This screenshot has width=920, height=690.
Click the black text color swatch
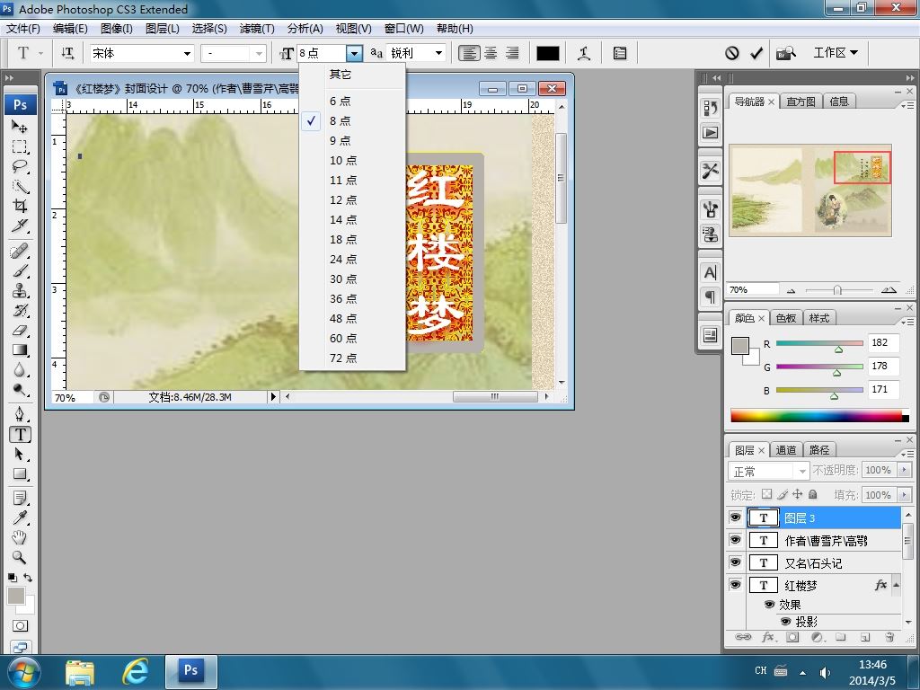tap(548, 53)
